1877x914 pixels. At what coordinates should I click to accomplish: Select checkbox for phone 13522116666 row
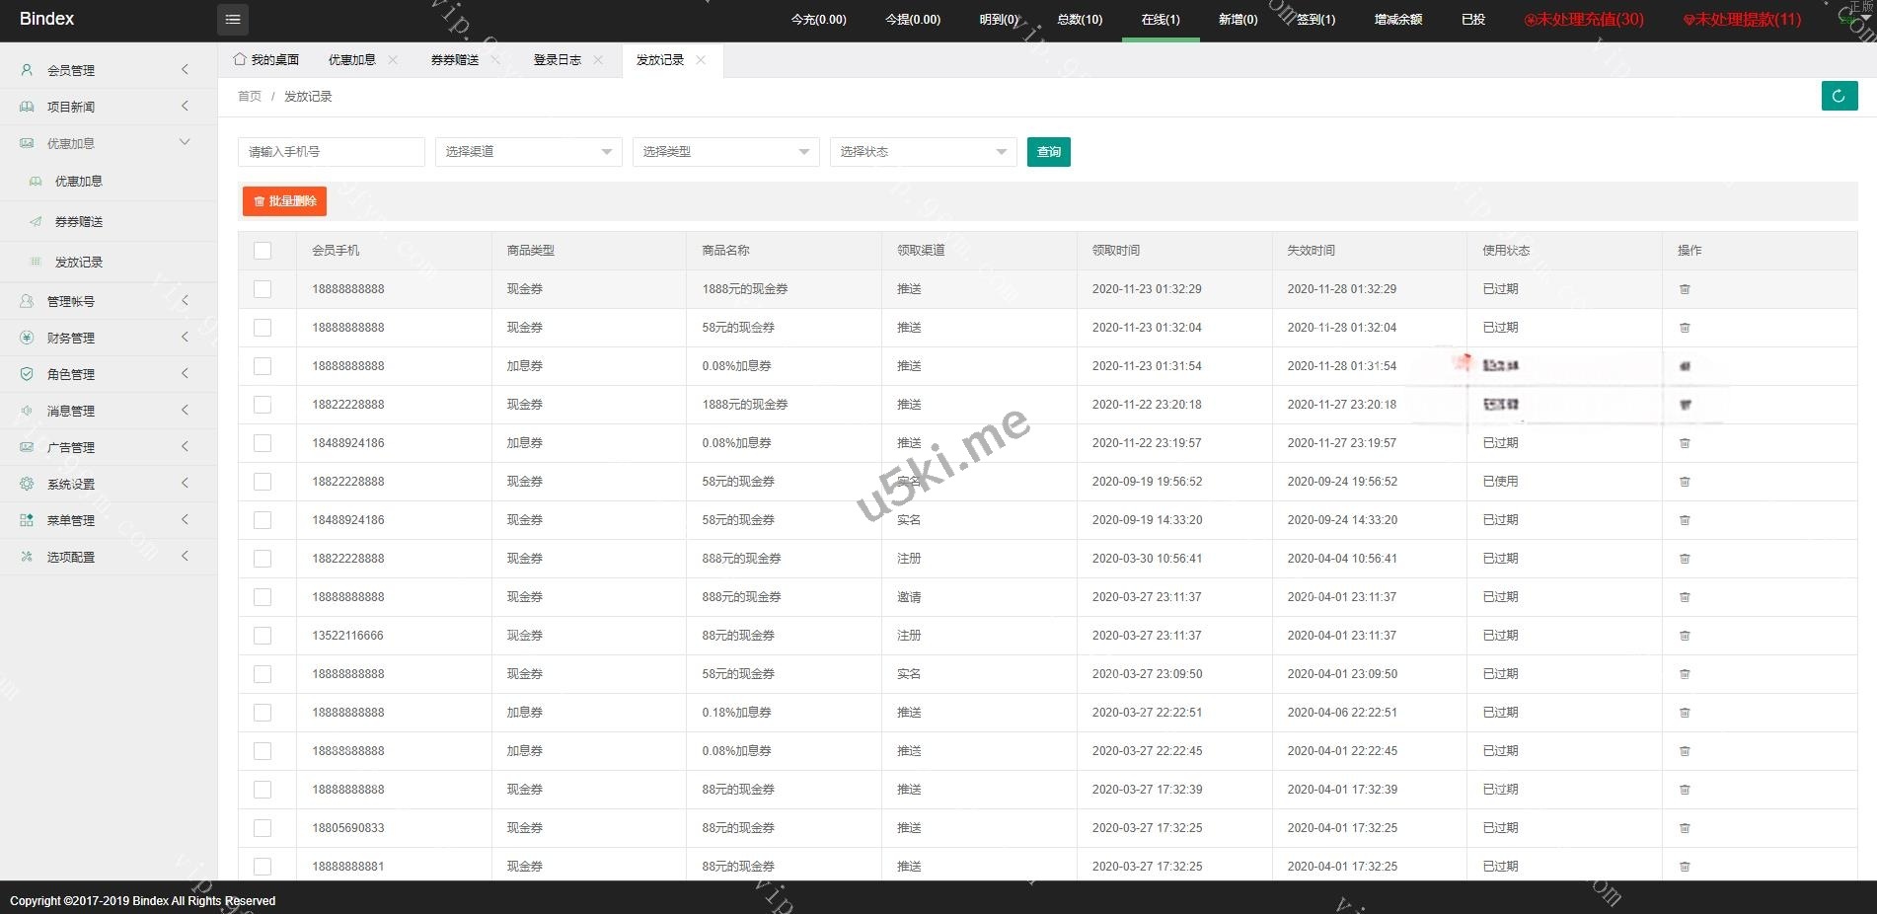click(263, 636)
